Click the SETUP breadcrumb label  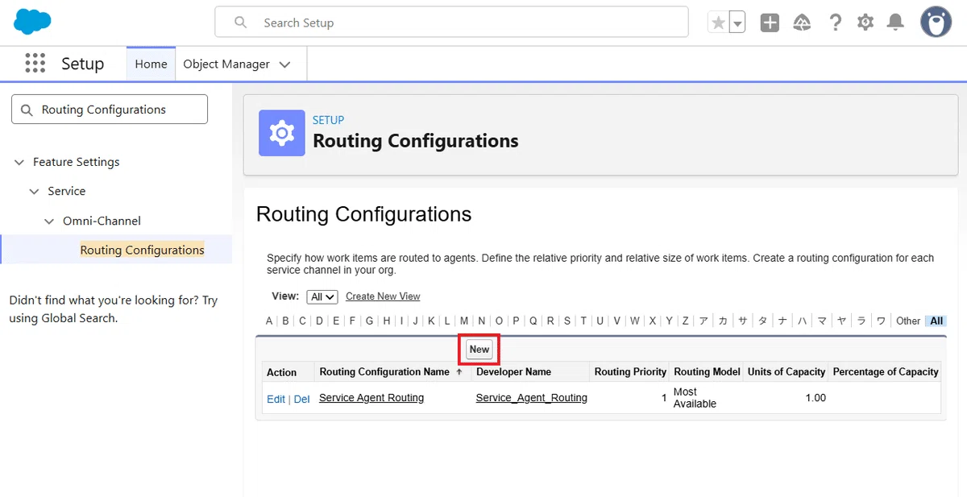tap(328, 120)
